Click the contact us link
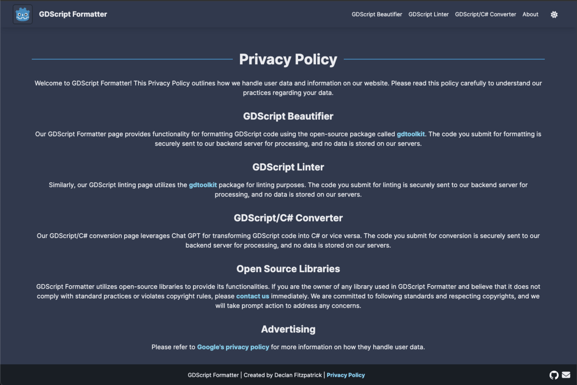Viewport: 577px width, 385px height. 252,296
